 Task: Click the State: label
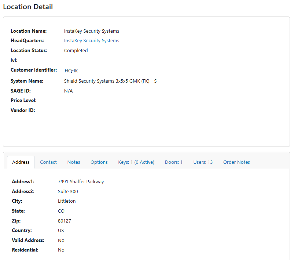coord(18,211)
